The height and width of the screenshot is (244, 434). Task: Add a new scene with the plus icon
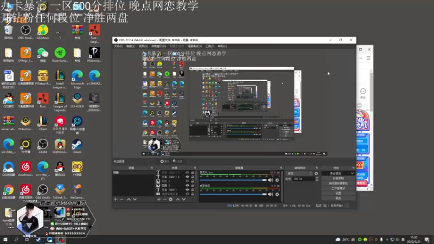point(116,199)
